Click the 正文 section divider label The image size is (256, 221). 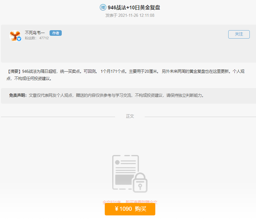point(130,116)
